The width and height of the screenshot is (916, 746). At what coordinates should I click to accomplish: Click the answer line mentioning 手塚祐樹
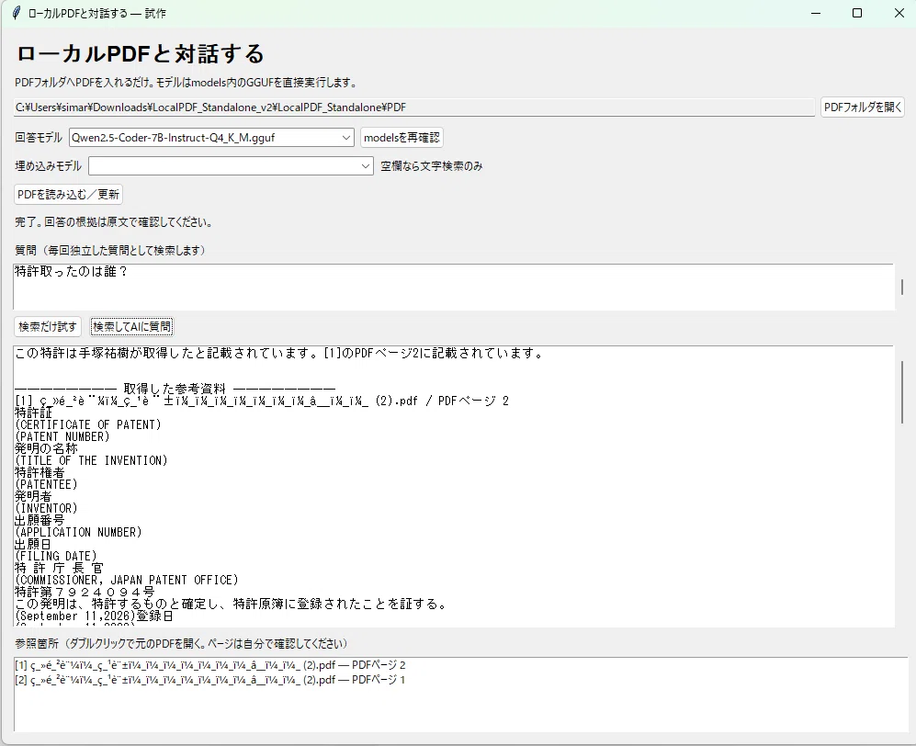279,354
